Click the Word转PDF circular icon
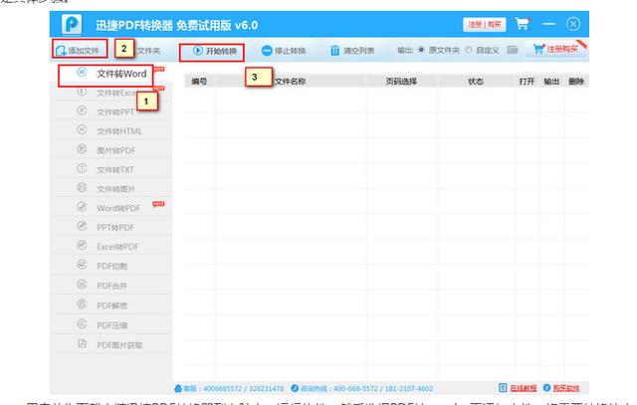The height and width of the screenshot is (405, 637). 82,207
